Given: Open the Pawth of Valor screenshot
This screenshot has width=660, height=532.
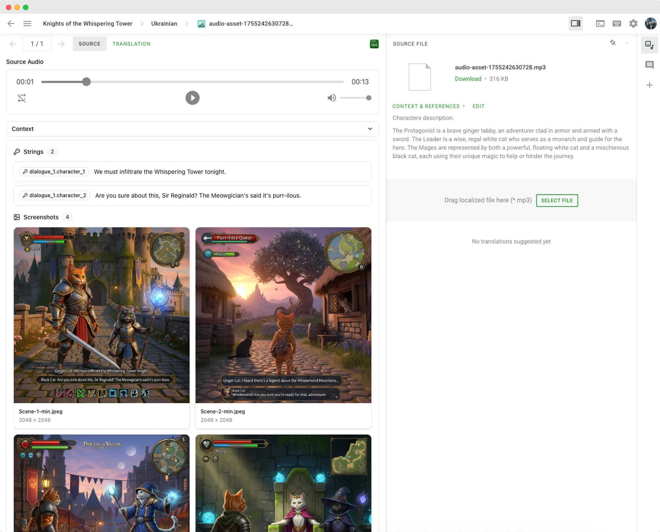Looking at the screenshot, I should [x=101, y=483].
